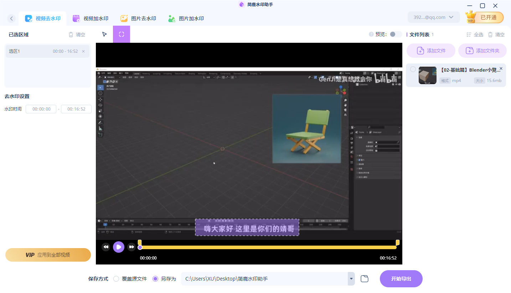The image size is (511, 293).
Task: Open output folder browse icon
Action: click(364, 279)
